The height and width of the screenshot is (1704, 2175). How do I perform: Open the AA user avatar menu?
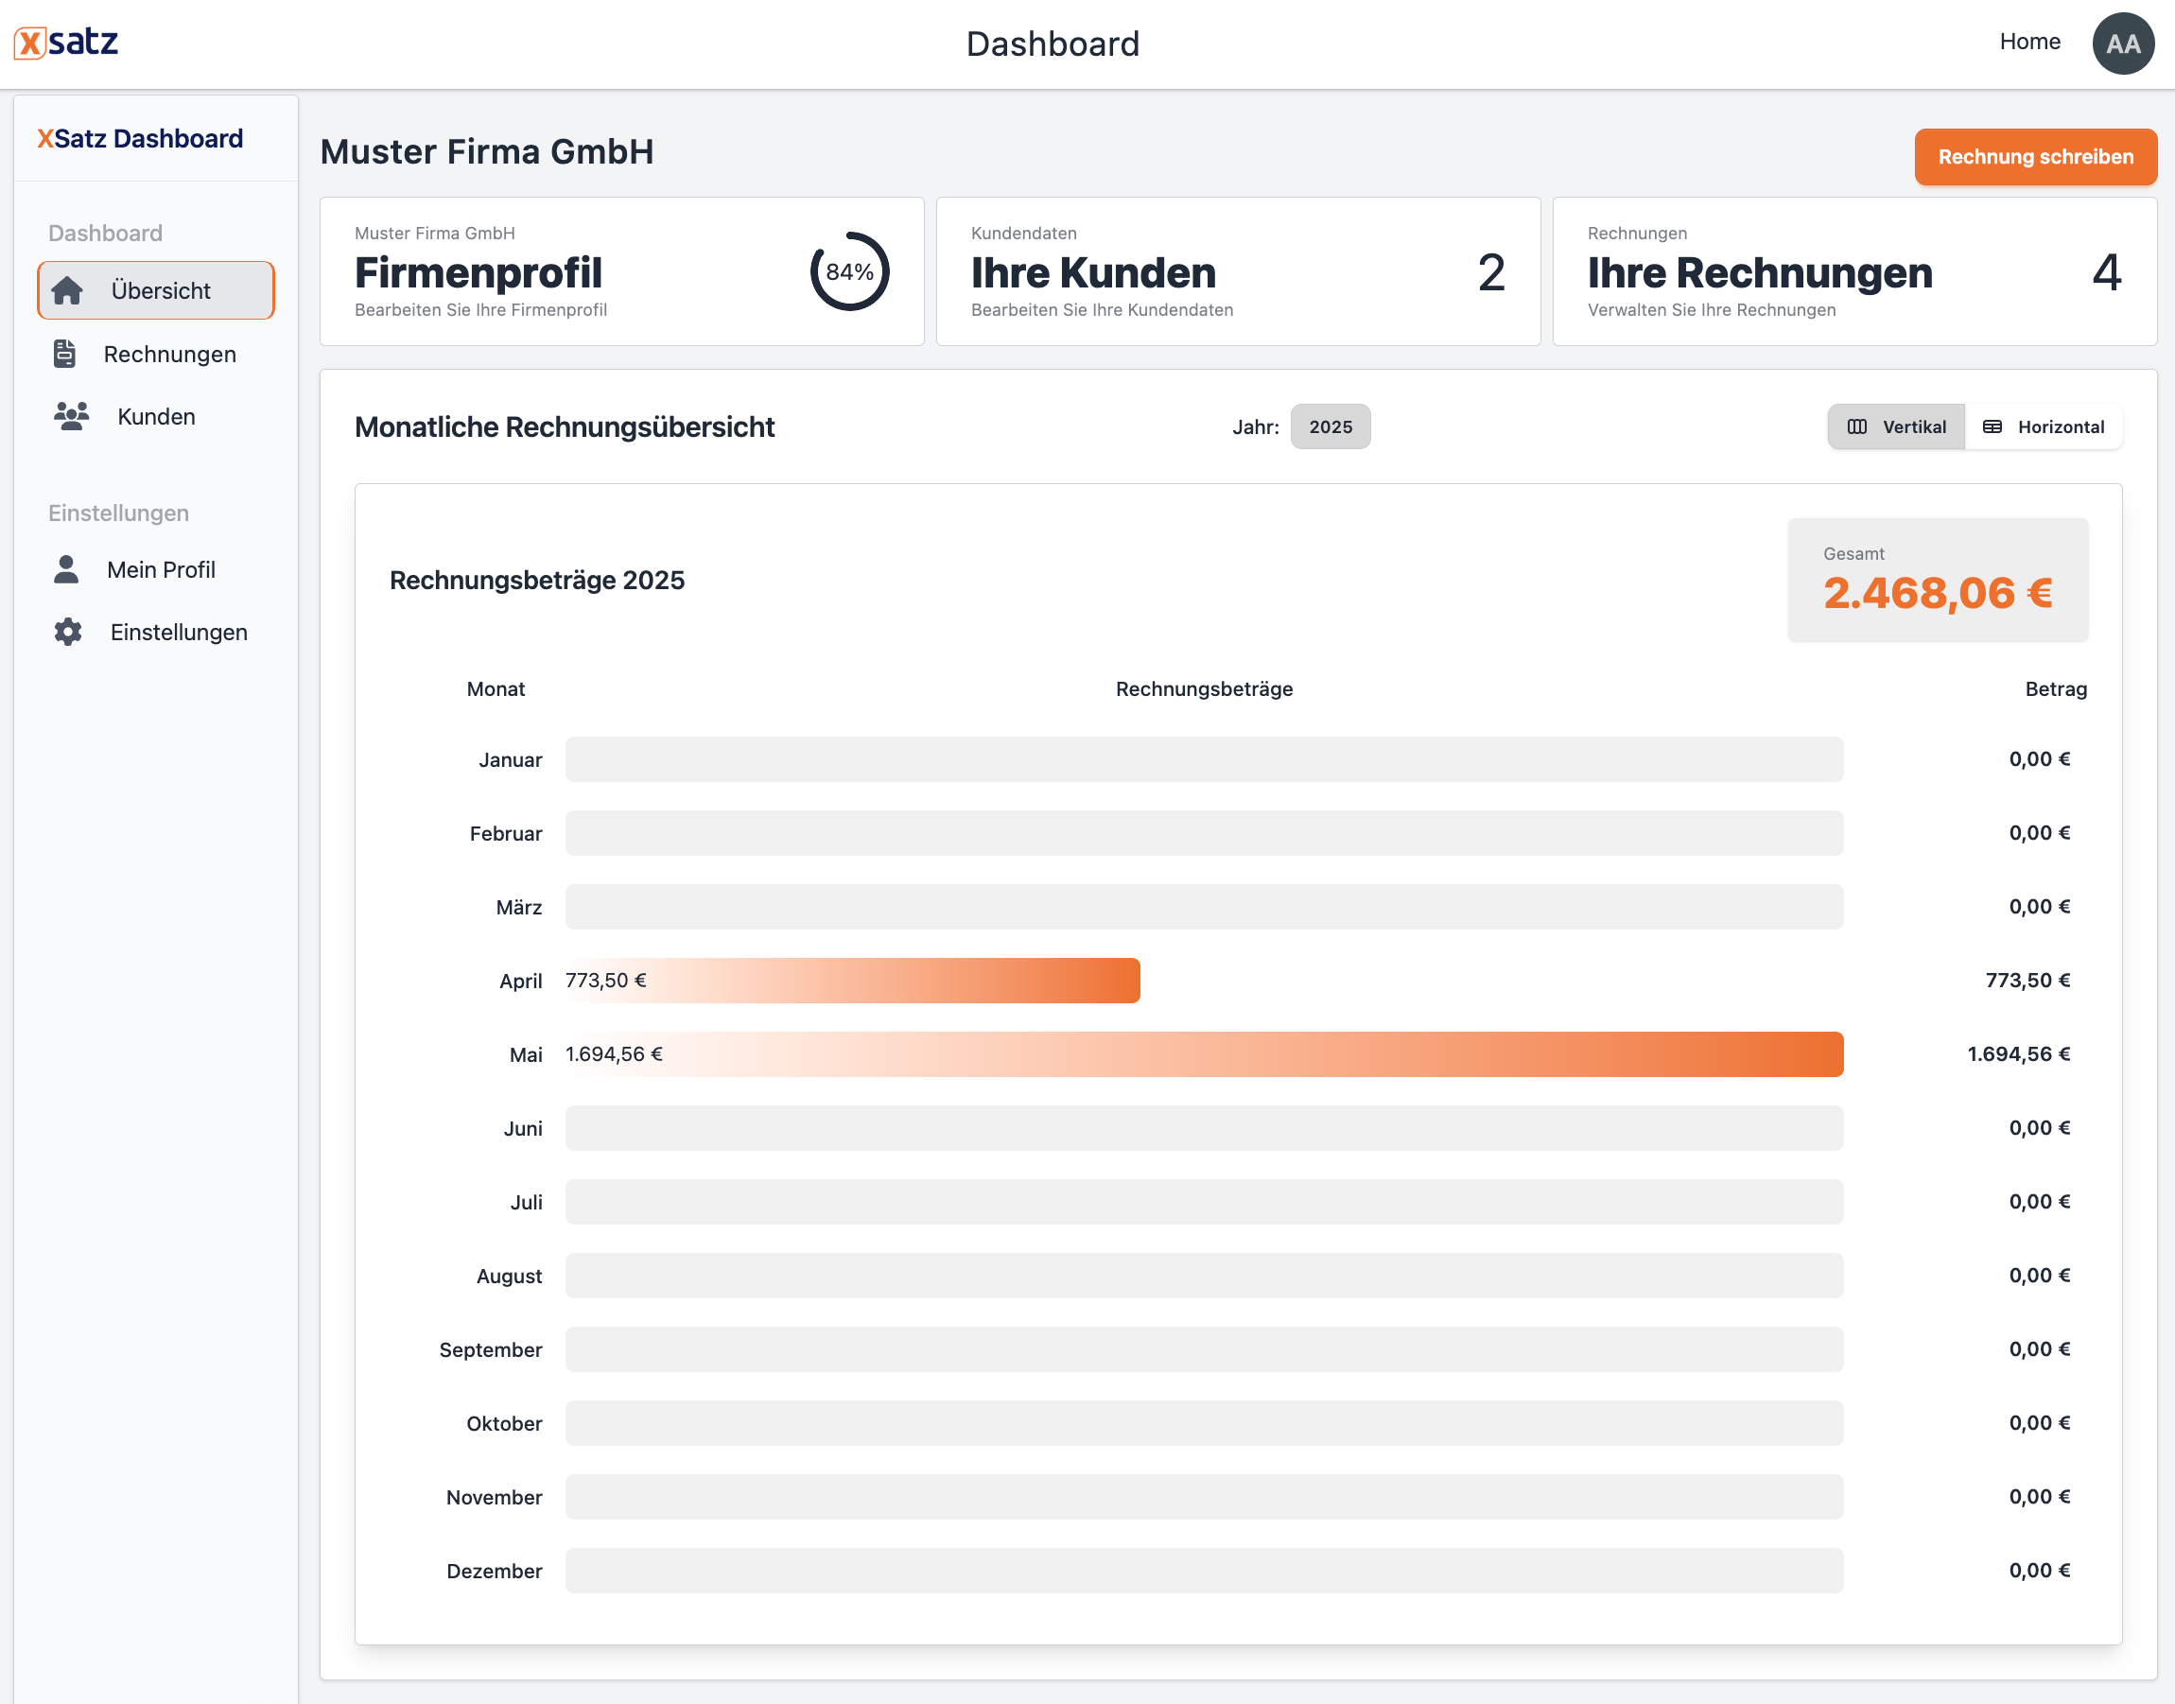(x=2122, y=43)
